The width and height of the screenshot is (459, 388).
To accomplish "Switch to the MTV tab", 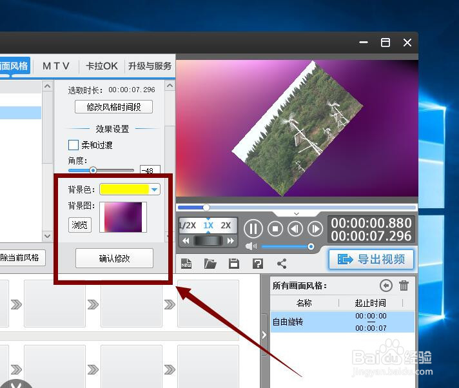I will tap(56, 66).
